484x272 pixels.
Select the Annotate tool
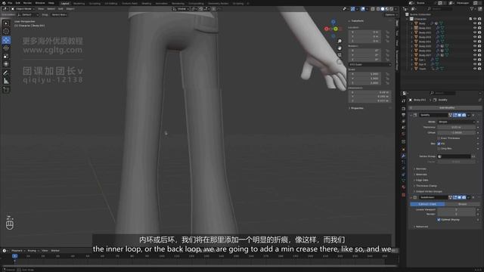click(x=6, y=73)
